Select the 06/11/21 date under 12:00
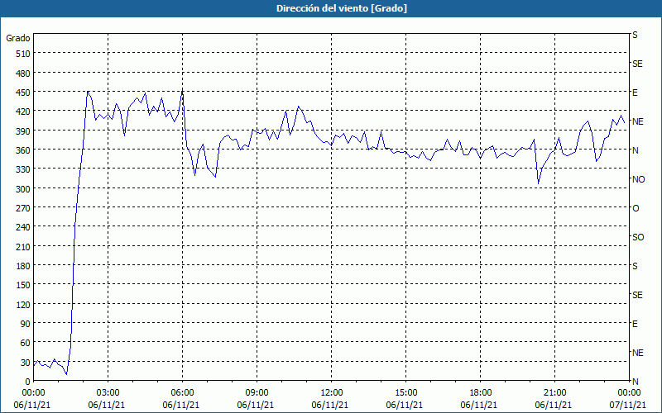This screenshot has width=662, height=413. [329, 405]
